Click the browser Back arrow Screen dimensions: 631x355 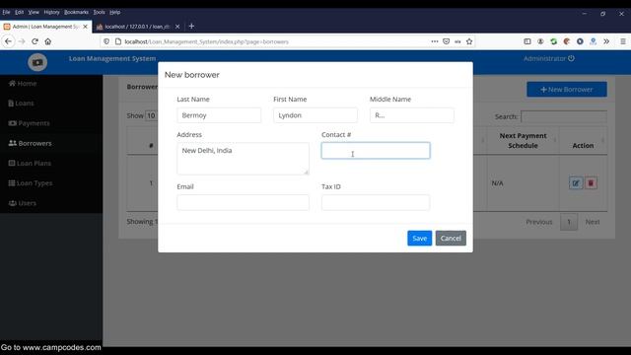[x=8, y=41]
